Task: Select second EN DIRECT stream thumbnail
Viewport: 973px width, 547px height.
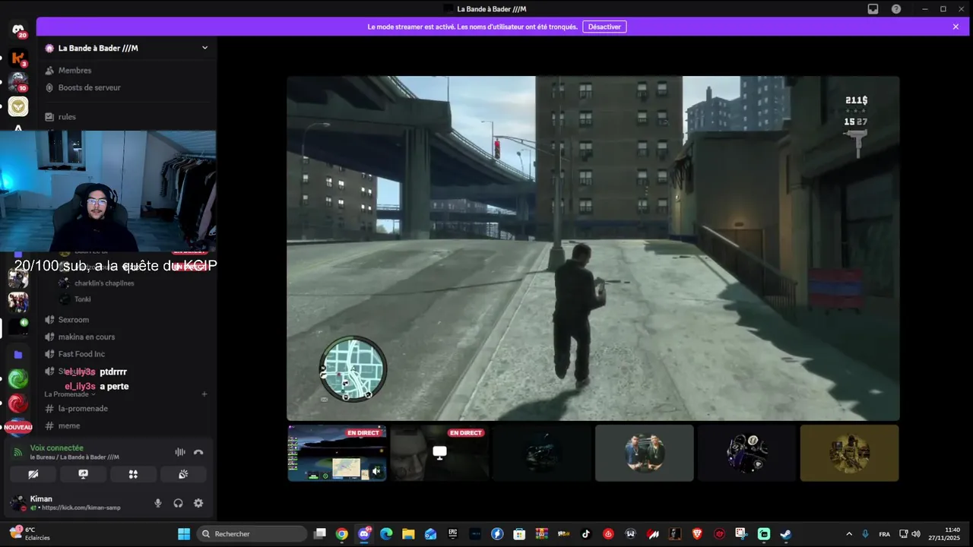Action: (x=439, y=453)
